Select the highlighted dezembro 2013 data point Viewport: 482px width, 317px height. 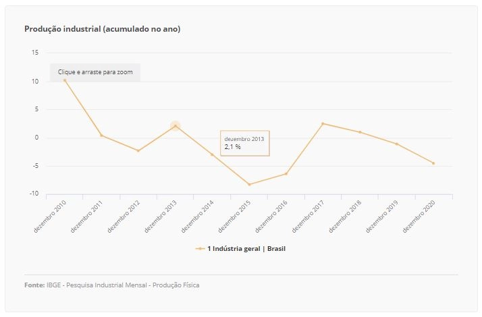[176, 125]
